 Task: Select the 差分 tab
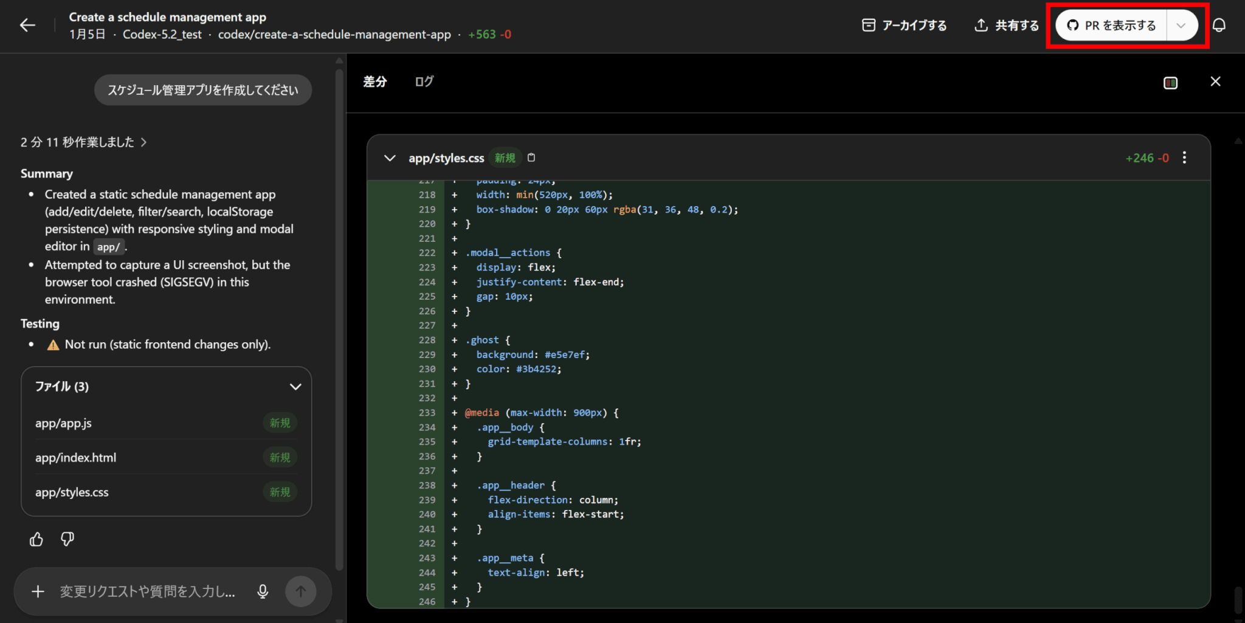pos(374,81)
